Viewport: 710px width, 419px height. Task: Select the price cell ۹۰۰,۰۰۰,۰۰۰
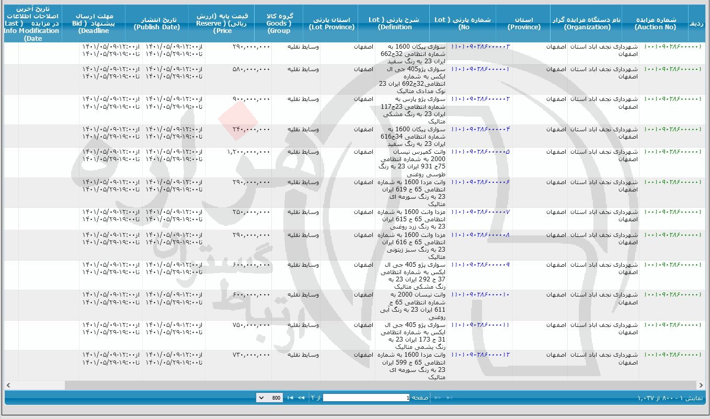251,99
